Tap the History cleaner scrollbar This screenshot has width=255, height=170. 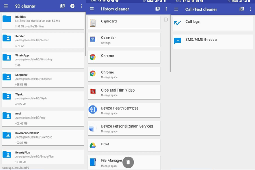click(x=170, y=43)
